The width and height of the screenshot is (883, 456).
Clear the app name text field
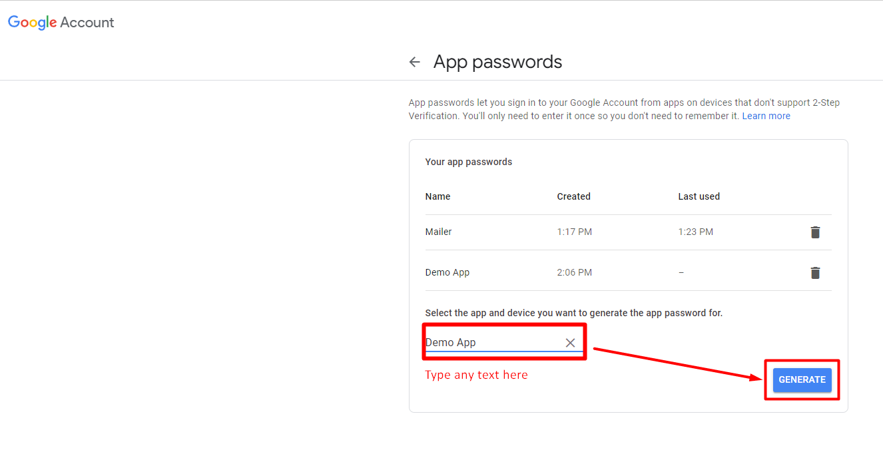point(570,343)
